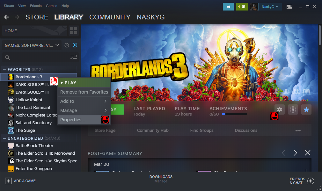This screenshot has height=191, width=322.
Task: Select the Enter the Gungeon icon
Action: tap(11, 169)
